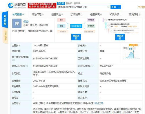Select 成都高新区市场监督管理局 registration authority
Image resolution: width=145 pixels, height=114 pixels.
tap(113, 81)
